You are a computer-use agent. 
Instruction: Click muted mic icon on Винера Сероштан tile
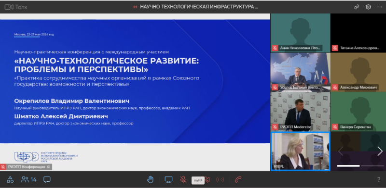(x=335, y=127)
